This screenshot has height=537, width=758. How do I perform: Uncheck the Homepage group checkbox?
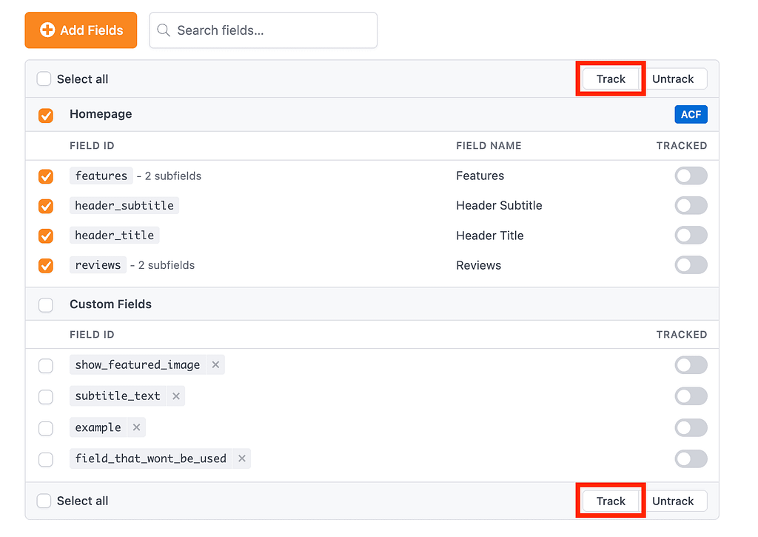click(46, 115)
